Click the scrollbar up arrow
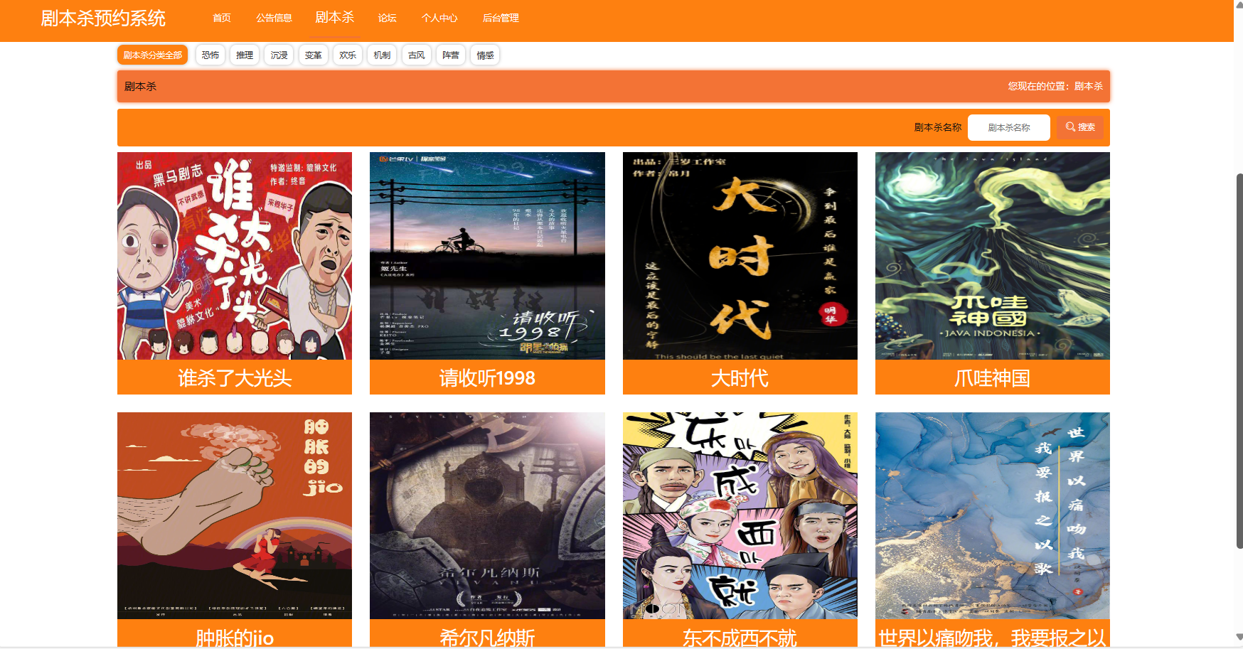Image resolution: width=1243 pixels, height=649 pixels. click(x=1239, y=5)
